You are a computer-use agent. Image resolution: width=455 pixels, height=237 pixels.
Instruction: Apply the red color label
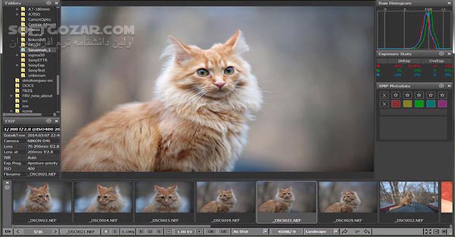pyautogui.click(x=396, y=104)
